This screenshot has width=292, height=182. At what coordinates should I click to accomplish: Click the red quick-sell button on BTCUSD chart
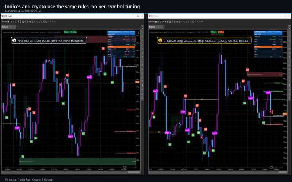click(221, 32)
